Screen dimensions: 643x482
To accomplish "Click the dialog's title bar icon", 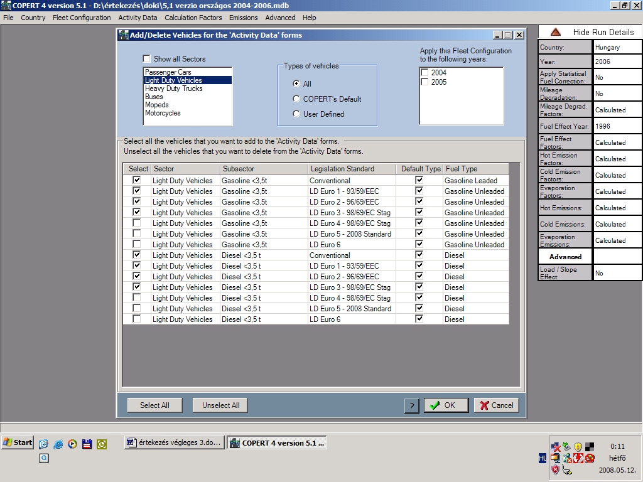I will [x=123, y=35].
